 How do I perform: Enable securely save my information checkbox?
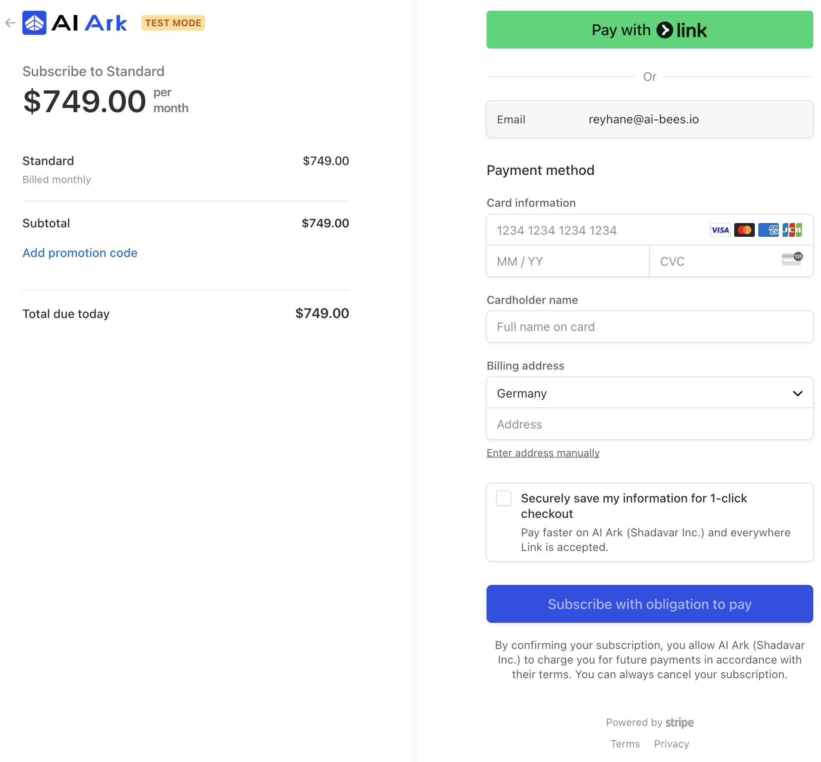(504, 498)
